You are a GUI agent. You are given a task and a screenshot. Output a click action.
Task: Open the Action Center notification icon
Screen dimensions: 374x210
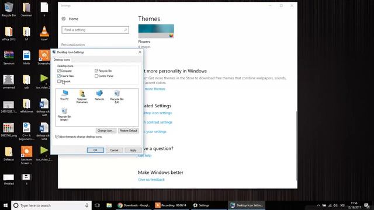[x=366, y=205]
